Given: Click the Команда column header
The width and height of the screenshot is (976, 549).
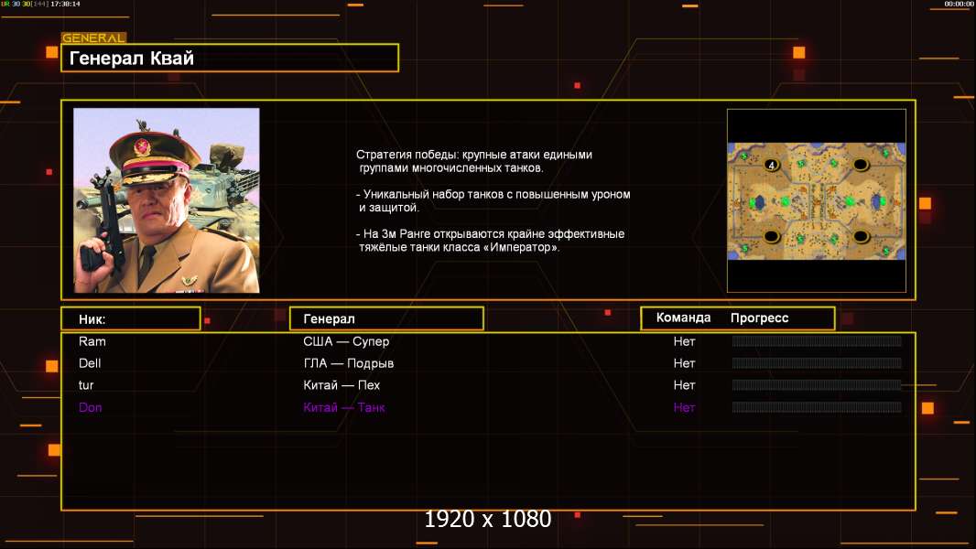Looking at the screenshot, I should 683,318.
